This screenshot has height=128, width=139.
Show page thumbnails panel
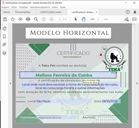click(x=4, y=28)
